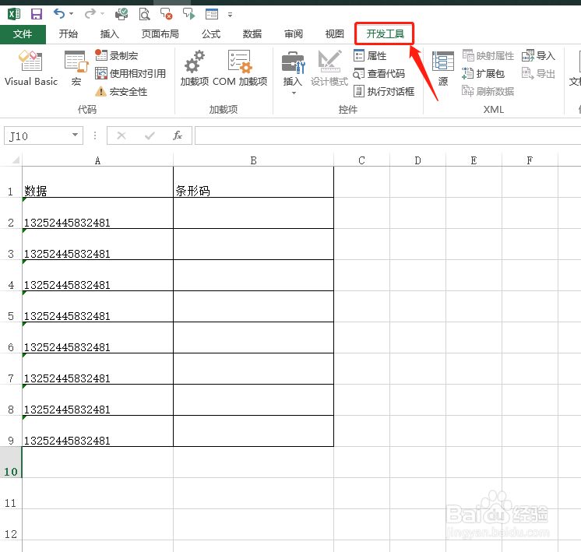Click cell A2 with 13252445832481
Viewport: 581px width, 552px height.
(97, 213)
